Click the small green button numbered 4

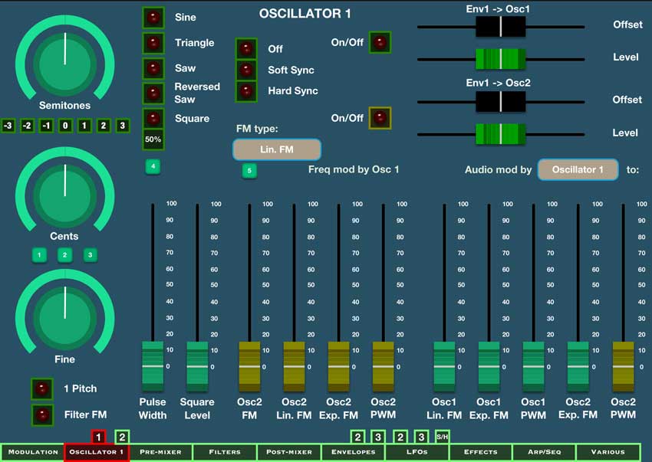coord(154,165)
